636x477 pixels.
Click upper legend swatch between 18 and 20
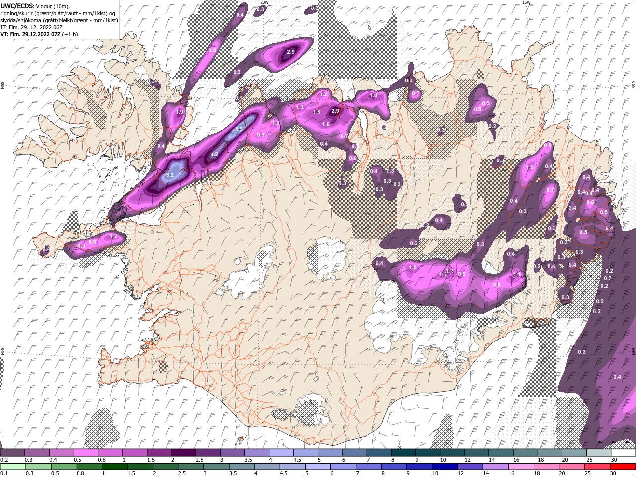click(x=550, y=453)
